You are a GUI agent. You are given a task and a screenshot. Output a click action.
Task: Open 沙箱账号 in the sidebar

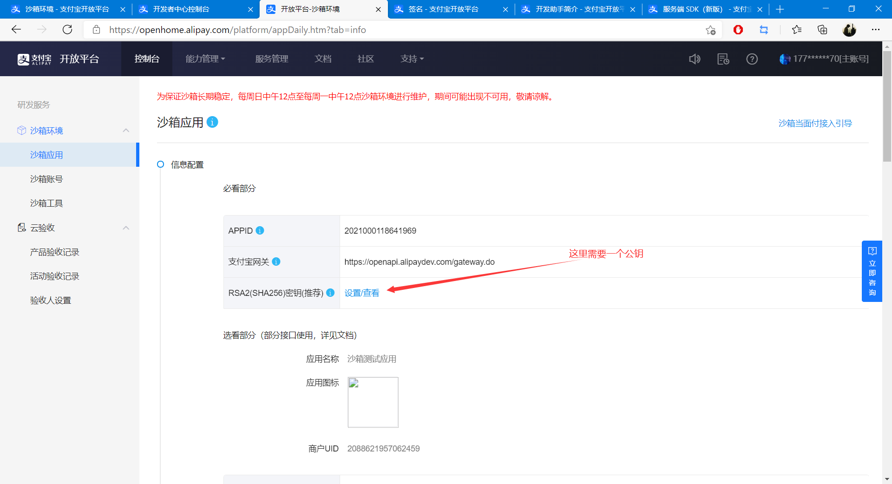(x=46, y=179)
